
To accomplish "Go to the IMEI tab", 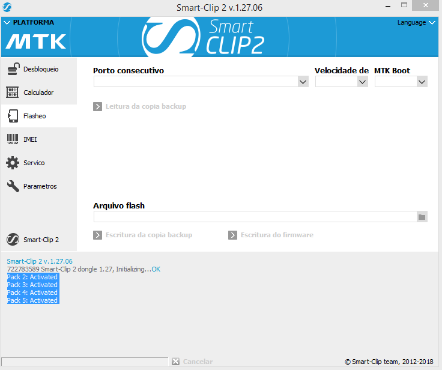I will coord(39,139).
